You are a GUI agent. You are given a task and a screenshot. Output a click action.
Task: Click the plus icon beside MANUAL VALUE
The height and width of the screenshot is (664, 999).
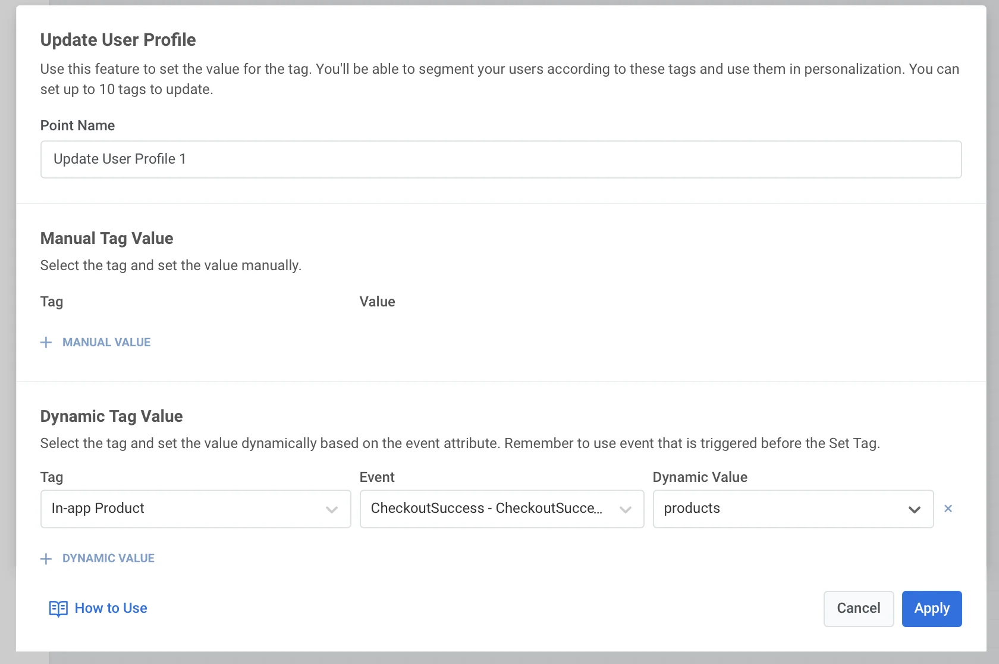point(46,342)
